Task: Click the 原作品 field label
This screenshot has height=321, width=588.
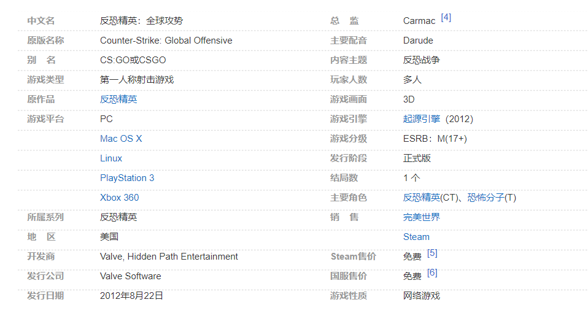Action: 41,99
